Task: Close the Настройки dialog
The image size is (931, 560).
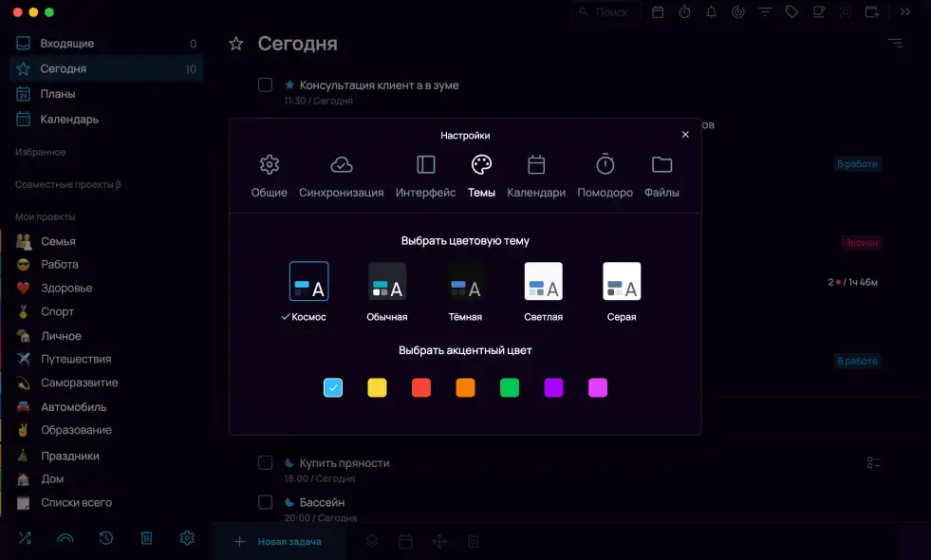Action: coord(685,135)
